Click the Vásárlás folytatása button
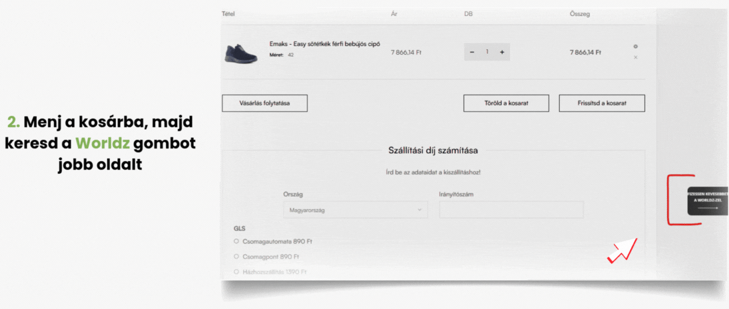Screen dimensions: 729x309 [265, 103]
